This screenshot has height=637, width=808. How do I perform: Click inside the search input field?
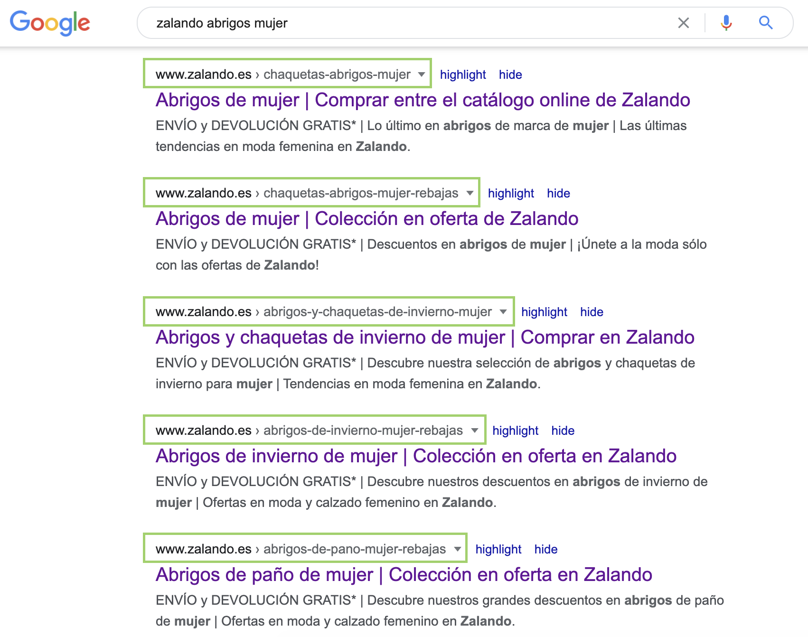(404, 23)
